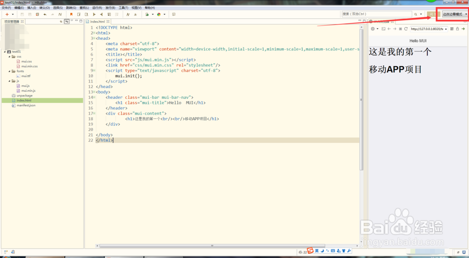Open the dropdown beside the green run icon
The height and width of the screenshot is (258, 469).
click(152, 15)
